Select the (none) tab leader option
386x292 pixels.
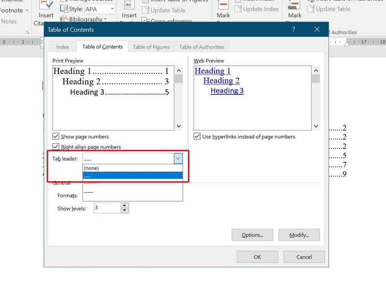tap(133, 168)
